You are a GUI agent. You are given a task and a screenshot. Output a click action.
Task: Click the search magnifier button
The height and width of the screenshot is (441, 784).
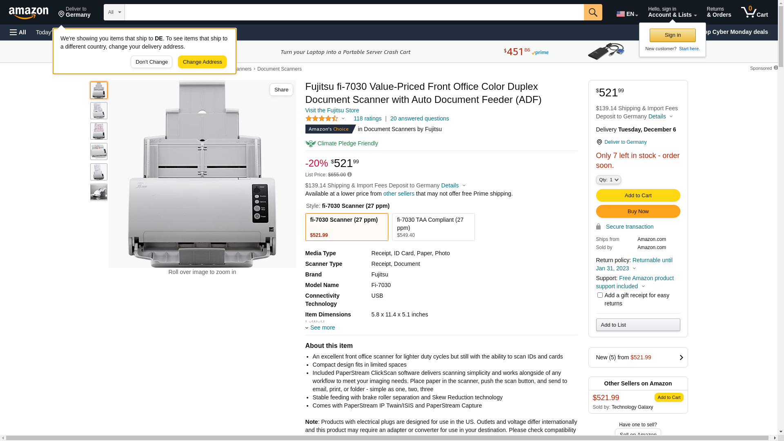point(593,12)
